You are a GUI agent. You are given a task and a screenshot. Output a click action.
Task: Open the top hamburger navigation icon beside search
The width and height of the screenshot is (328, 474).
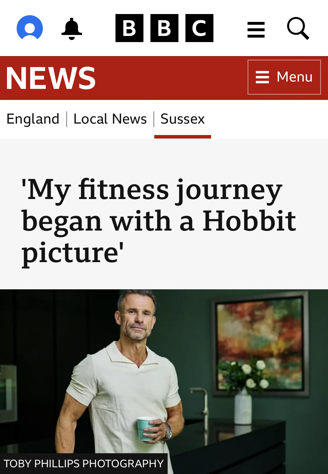[x=256, y=30]
